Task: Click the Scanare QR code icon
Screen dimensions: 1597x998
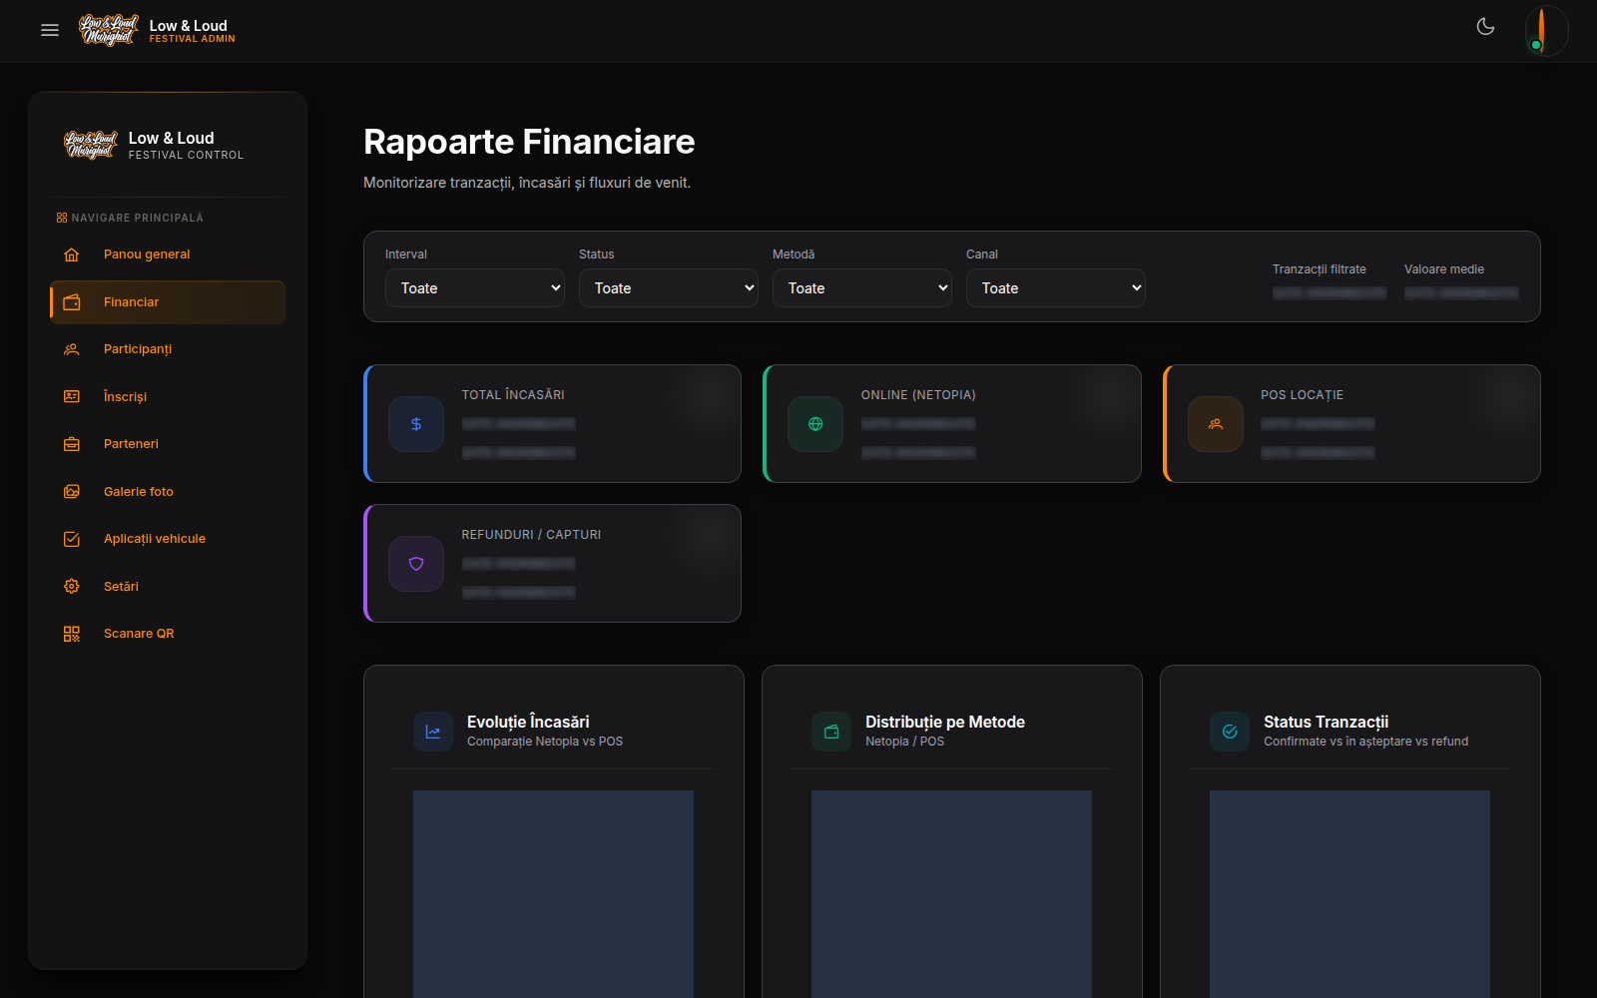Action: pos(72,634)
